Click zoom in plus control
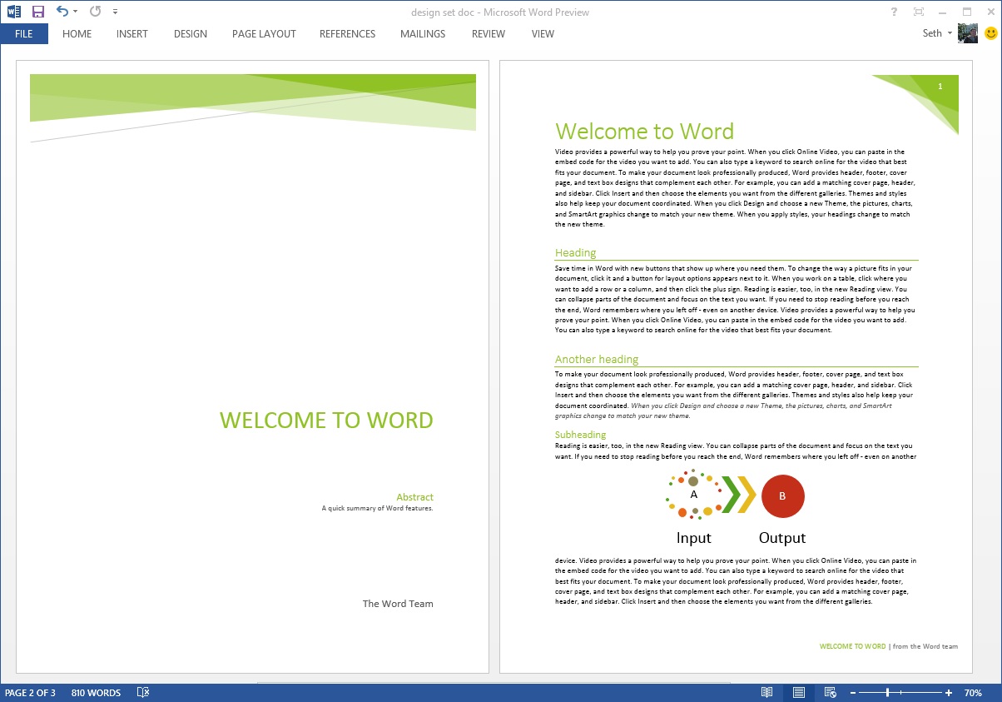Image resolution: width=1002 pixels, height=702 pixels. [949, 692]
